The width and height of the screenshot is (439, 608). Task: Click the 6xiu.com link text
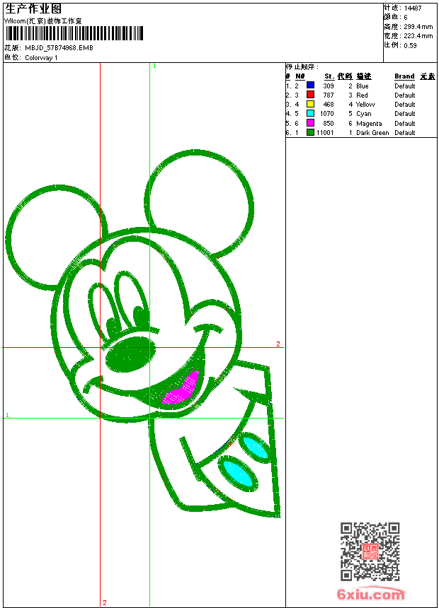[x=370, y=594]
